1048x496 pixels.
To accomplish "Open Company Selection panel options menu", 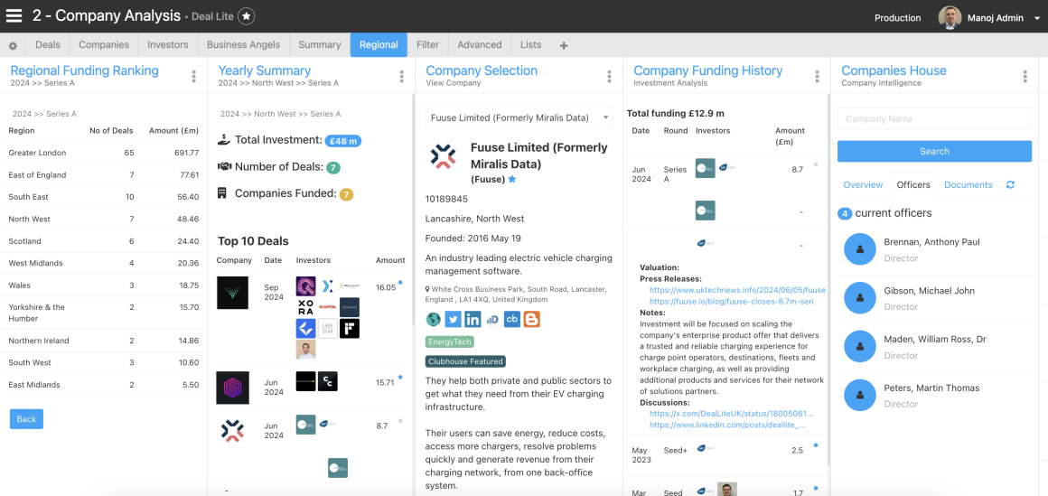I will 610,76.
